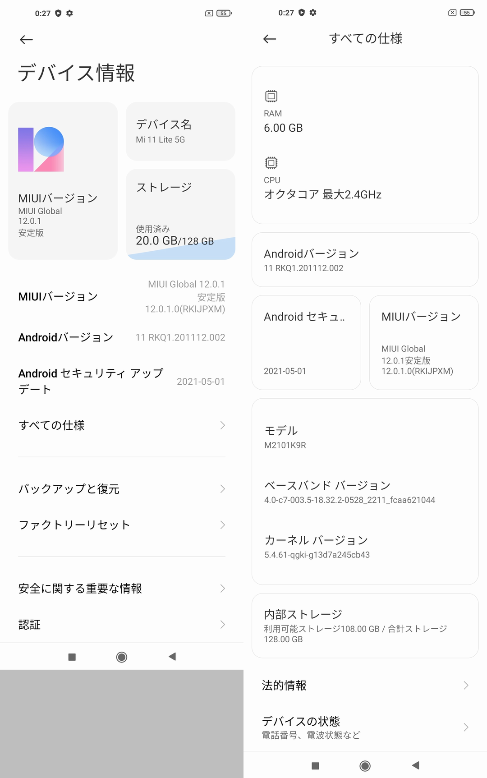Open すべての仕様 chevron

(222, 425)
